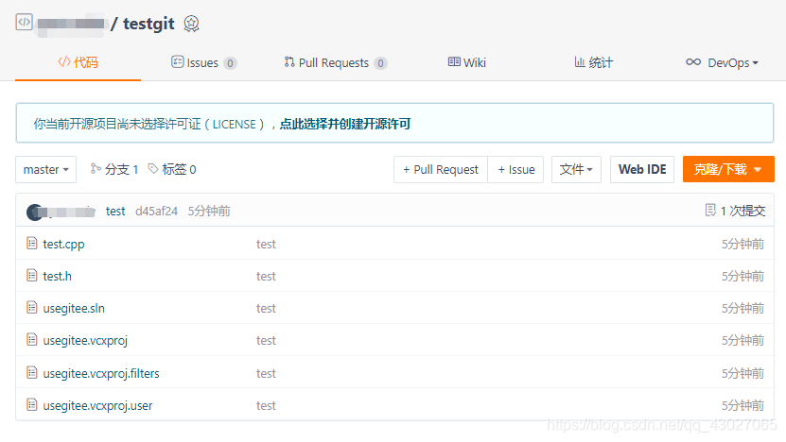
Task: Expand the DevOps dropdown menu
Action: [x=723, y=62]
